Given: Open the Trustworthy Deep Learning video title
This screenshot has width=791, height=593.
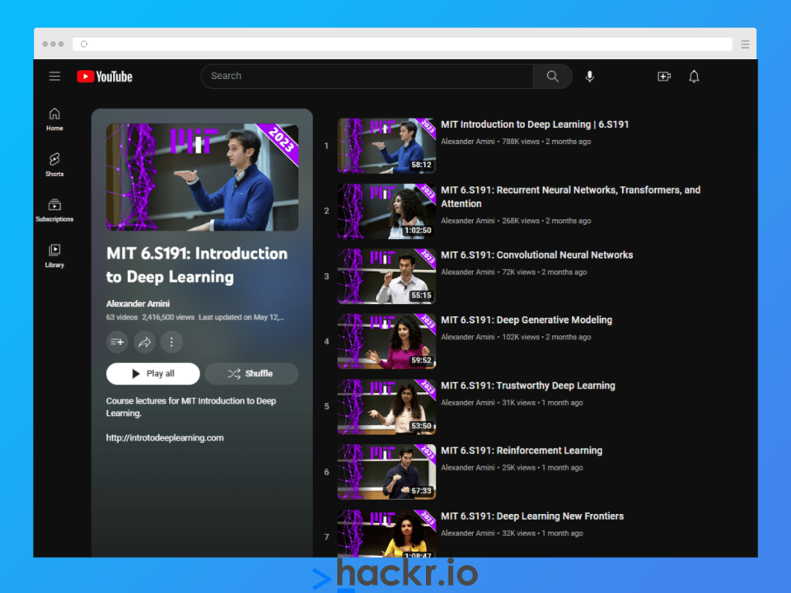Looking at the screenshot, I should 528,385.
